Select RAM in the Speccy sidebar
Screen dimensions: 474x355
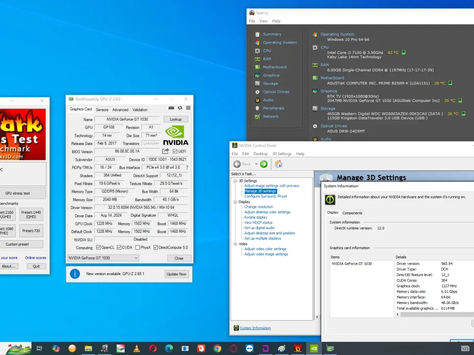[267, 59]
